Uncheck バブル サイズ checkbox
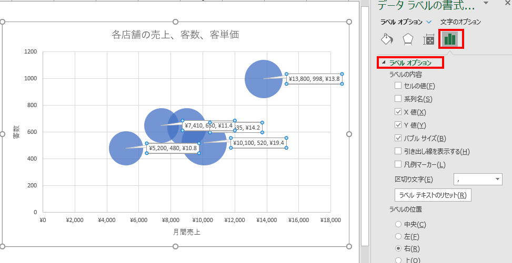This screenshot has width=512, height=263. coord(398,138)
